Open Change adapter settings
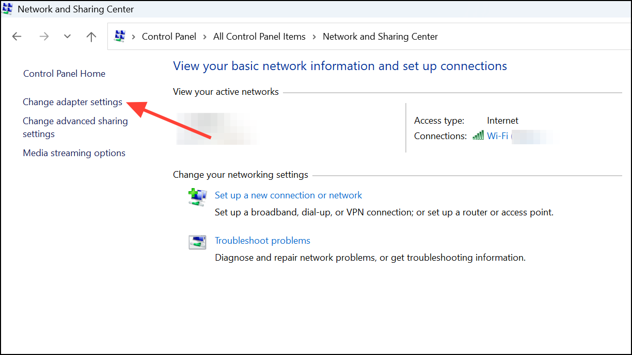This screenshot has height=355, width=632. point(72,102)
